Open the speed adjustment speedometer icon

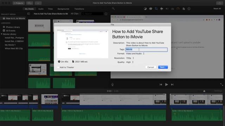(178, 9)
